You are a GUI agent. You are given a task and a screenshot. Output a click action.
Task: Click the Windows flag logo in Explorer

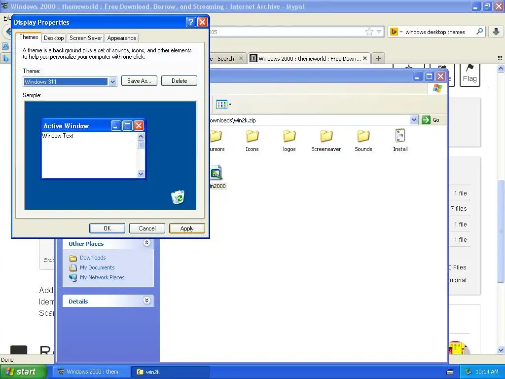coord(437,88)
